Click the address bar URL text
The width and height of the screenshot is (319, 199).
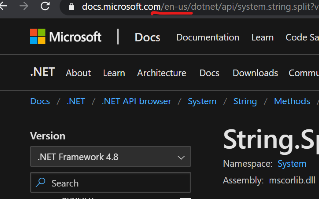coord(200,7)
